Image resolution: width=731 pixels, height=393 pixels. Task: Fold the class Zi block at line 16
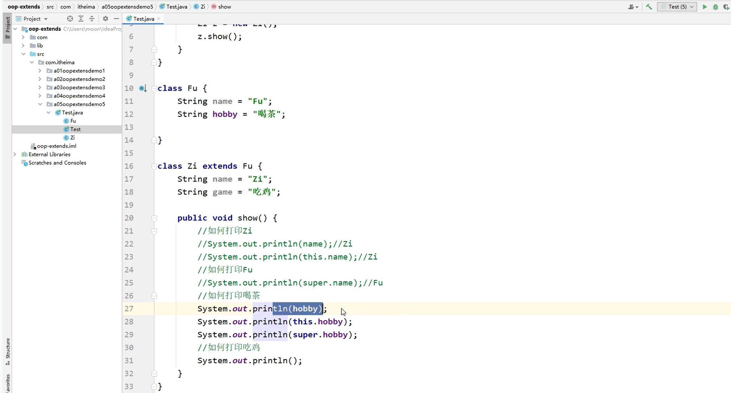[154, 166]
